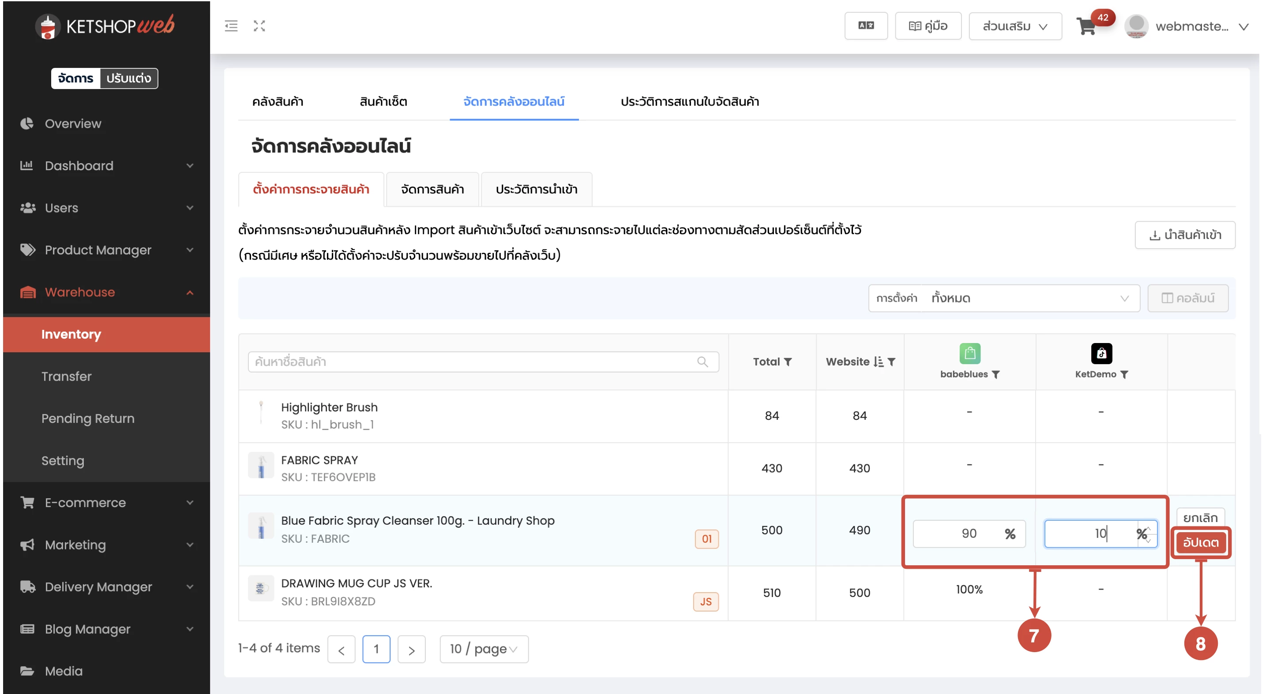
Task: Switch to จัดการ mode toggle
Action: click(x=76, y=78)
